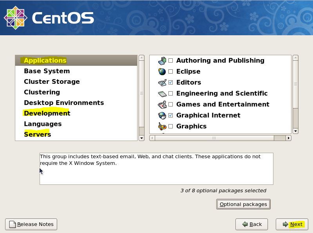
Task: Click package list scroll down arrow
Action: (x=296, y=131)
